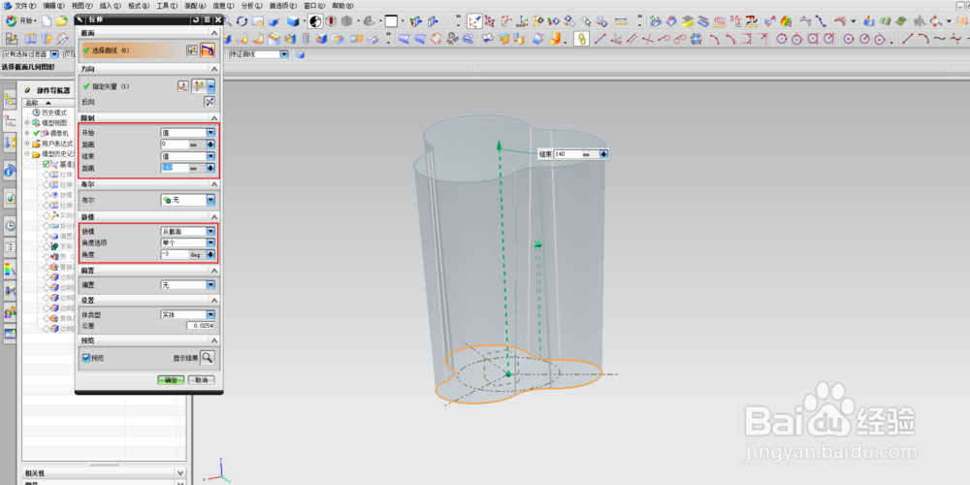Toggle the 基准 datum checkbox in the tree
Screen dimensions: 970x485
tap(47, 164)
